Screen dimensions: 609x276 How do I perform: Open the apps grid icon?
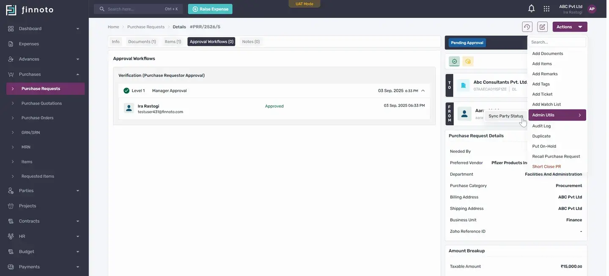(546, 8)
